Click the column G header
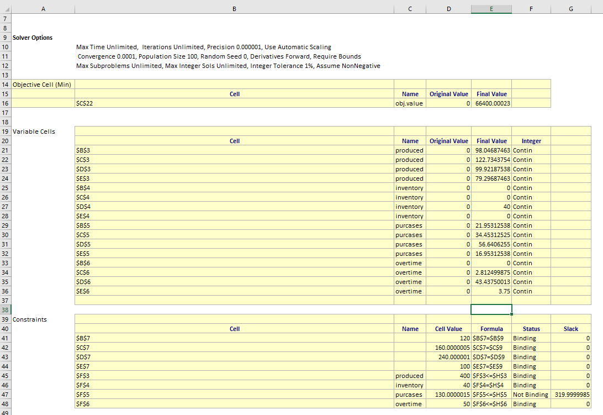Image resolution: width=603 pixels, height=415 pixels. tap(570, 8)
